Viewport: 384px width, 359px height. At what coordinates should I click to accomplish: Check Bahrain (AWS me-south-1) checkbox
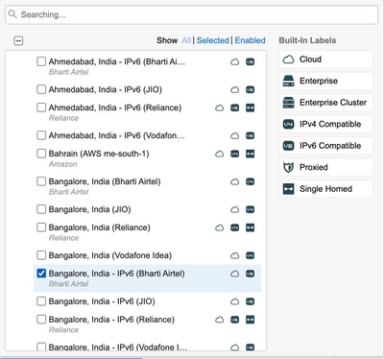click(x=41, y=154)
